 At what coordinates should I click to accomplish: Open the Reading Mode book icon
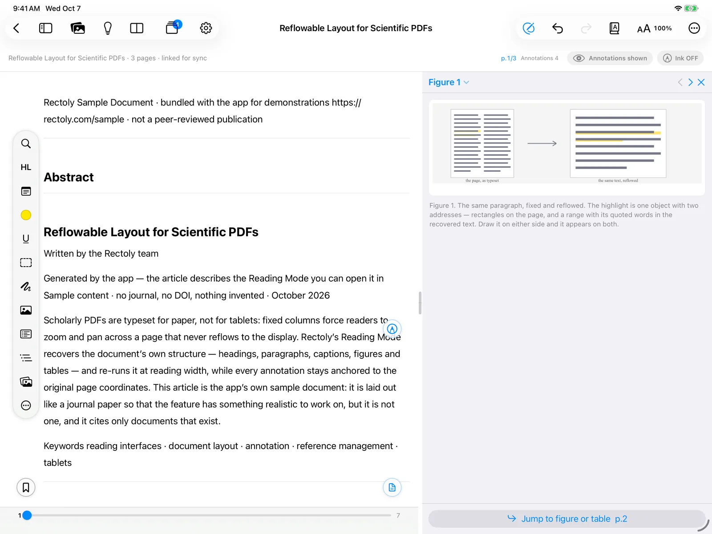coord(614,28)
